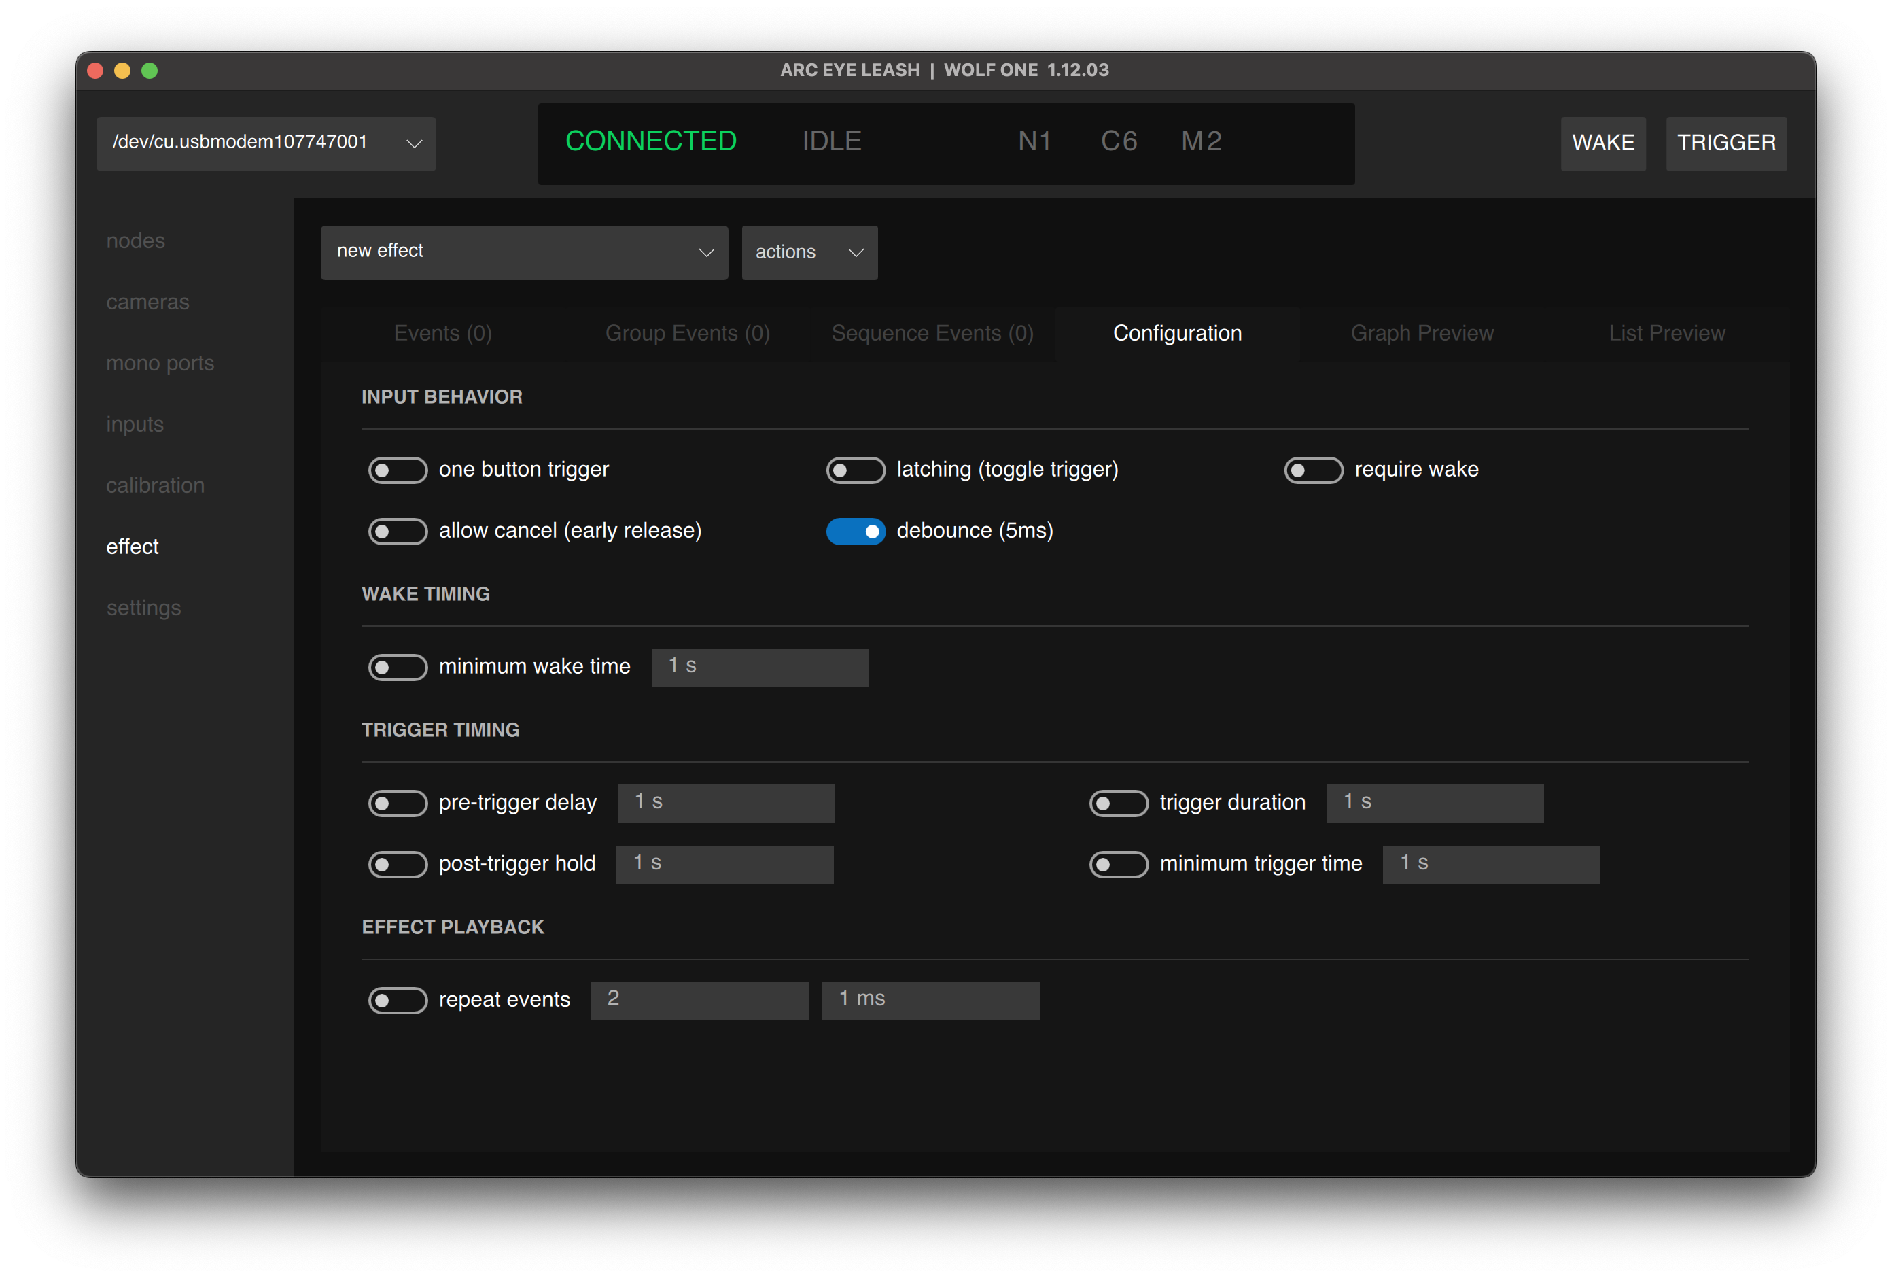Image resolution: width=1892 pixels, height=1278 pixels.
Task: Turn on the repeat events toggle
Action: click(x=398, y=1000)
